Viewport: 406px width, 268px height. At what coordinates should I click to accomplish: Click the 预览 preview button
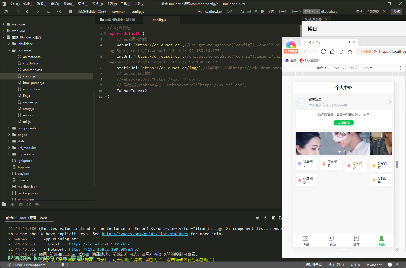tap(397, 12)
